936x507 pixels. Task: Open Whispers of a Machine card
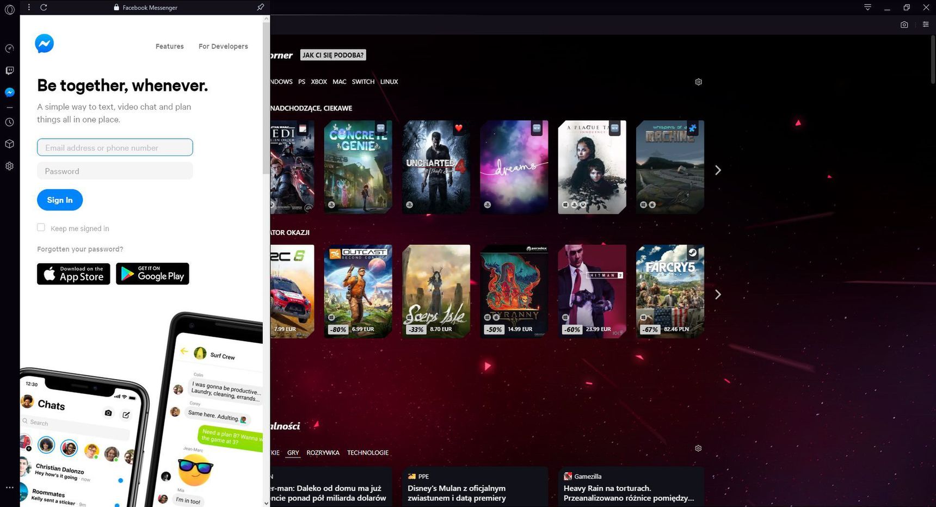(x=670, y=167)
